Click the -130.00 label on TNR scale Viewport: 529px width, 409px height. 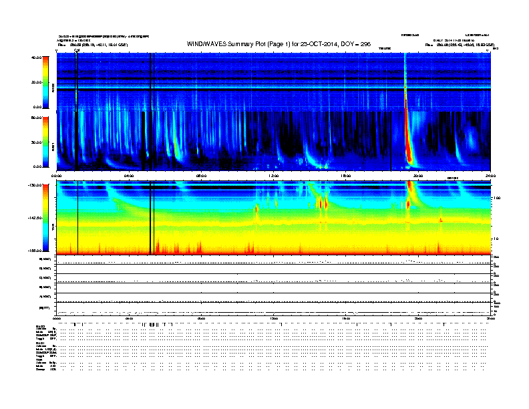[x=35, y=185]
